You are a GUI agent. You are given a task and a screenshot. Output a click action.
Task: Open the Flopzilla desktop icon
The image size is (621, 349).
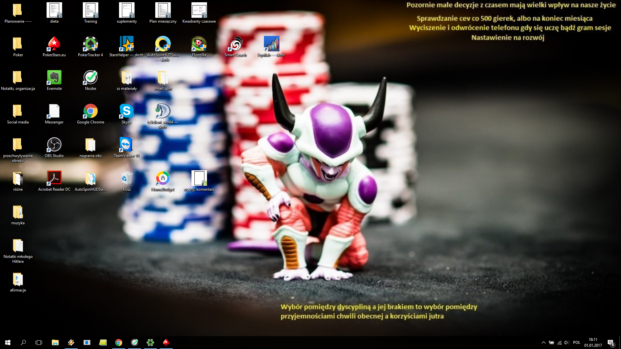tap(199, 47)
